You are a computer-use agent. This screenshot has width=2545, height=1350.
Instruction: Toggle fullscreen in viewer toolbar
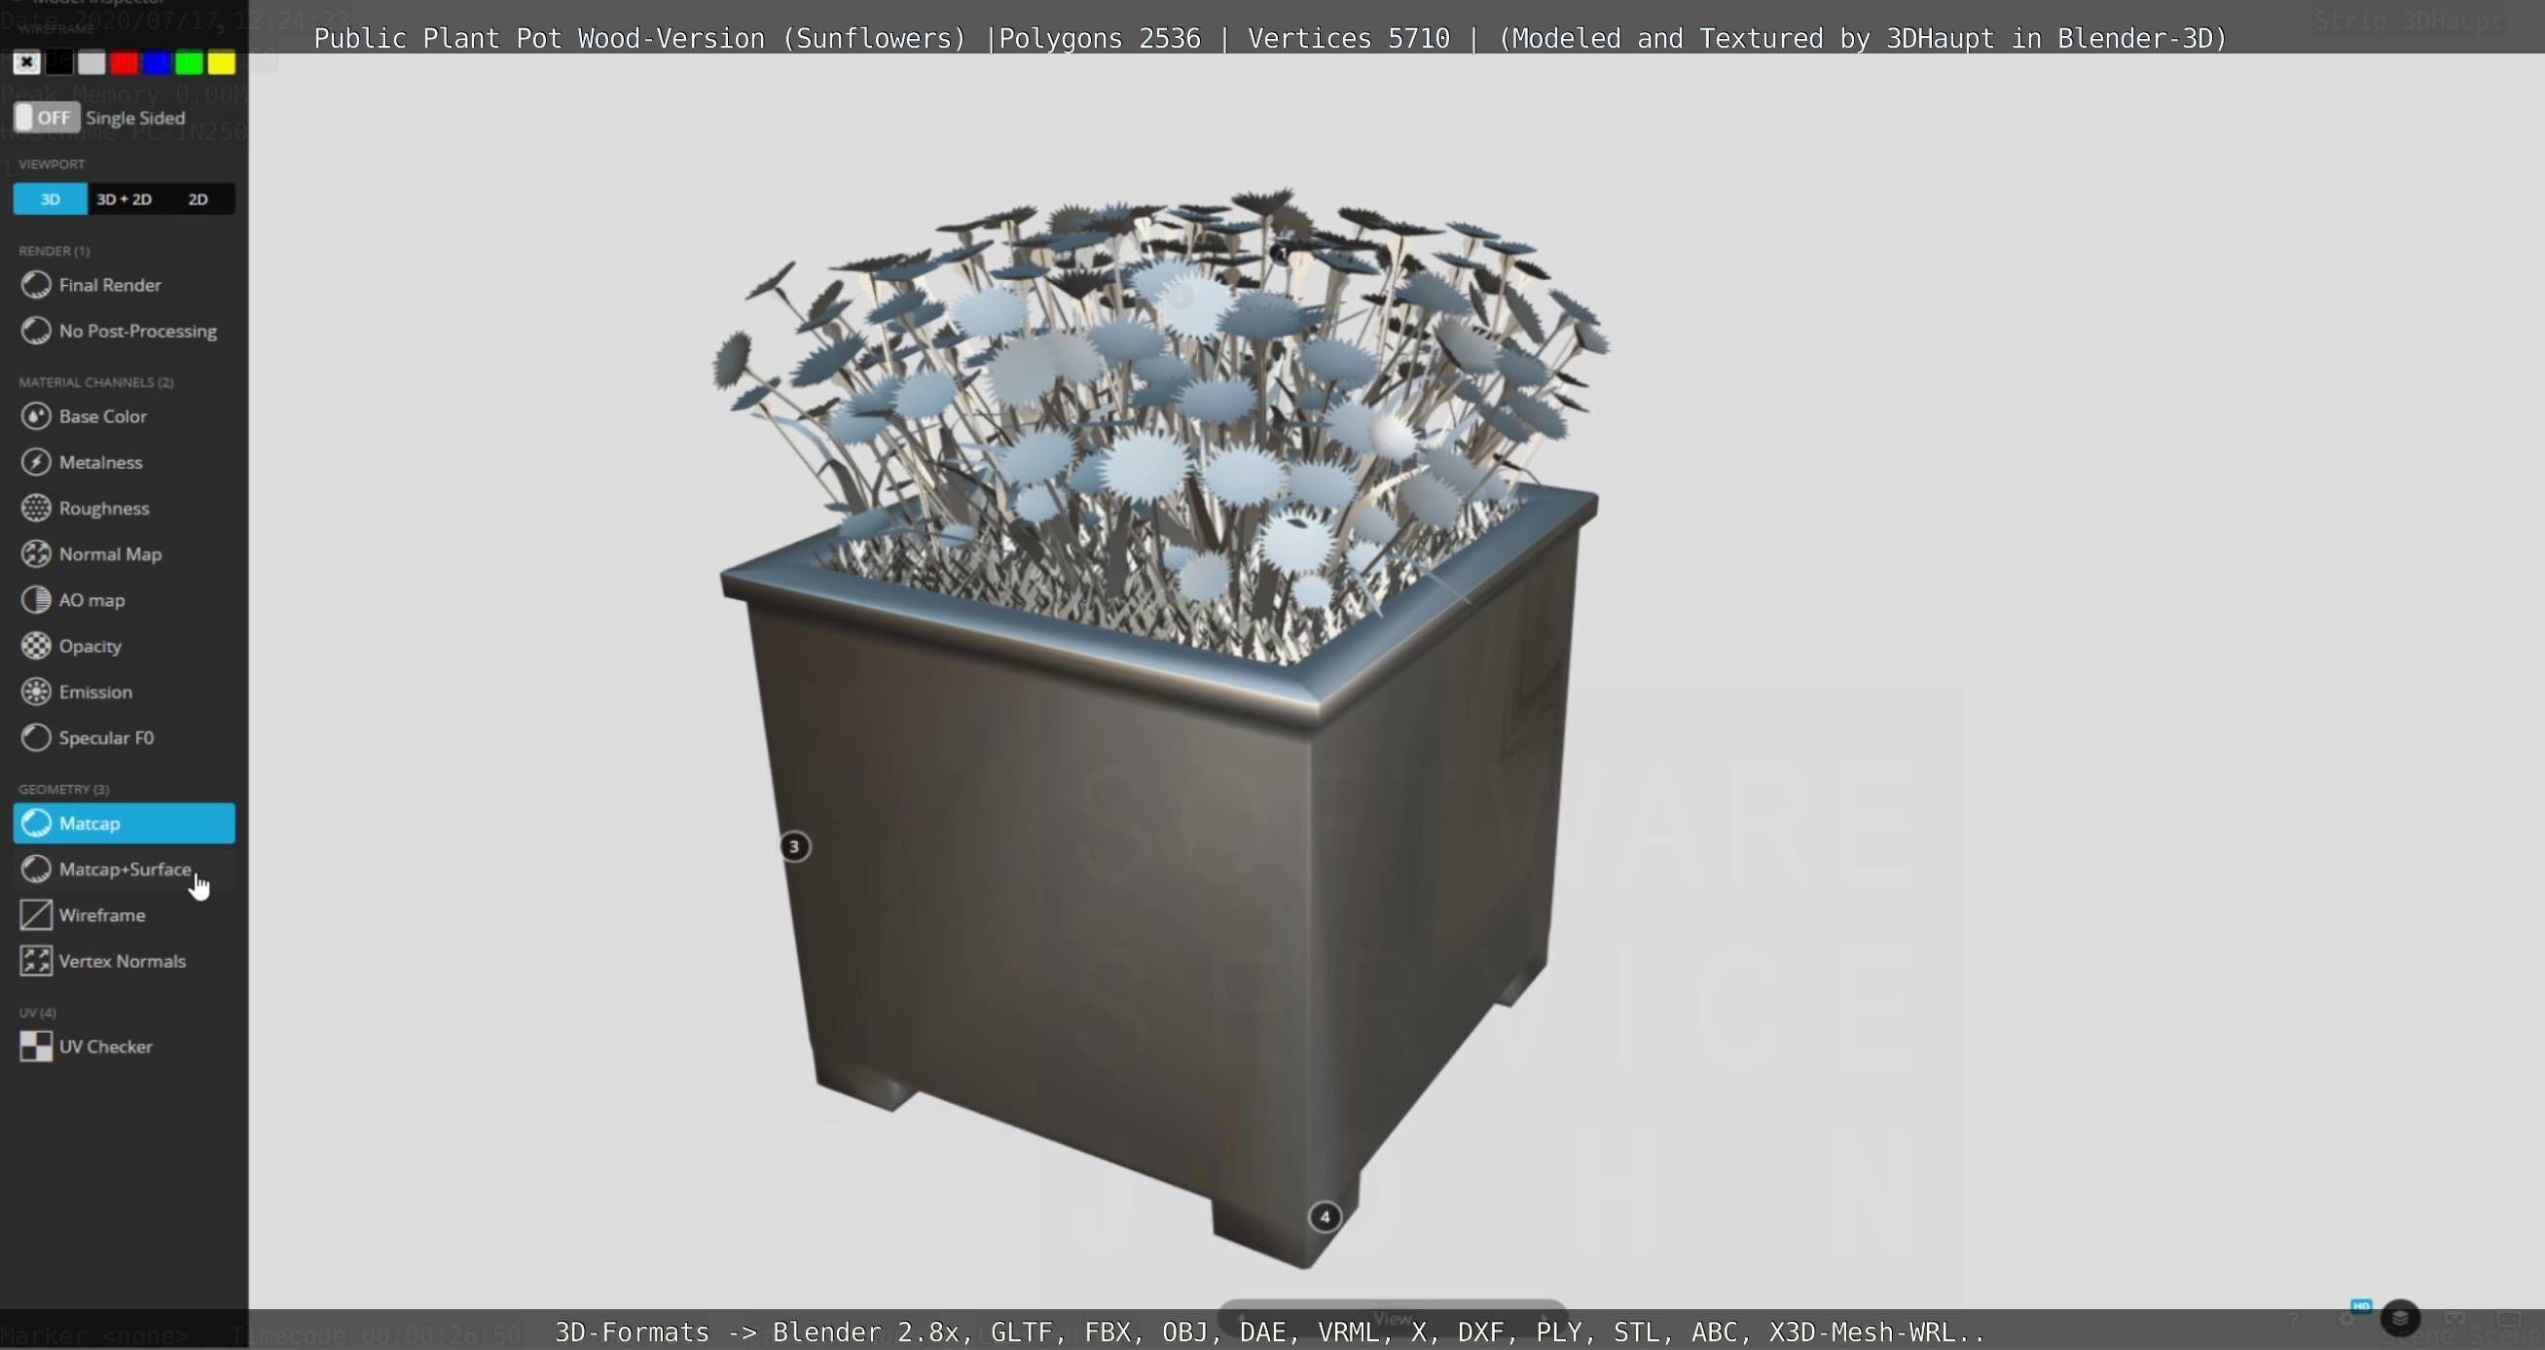pyautogui.click(x=2507, y=1319)
